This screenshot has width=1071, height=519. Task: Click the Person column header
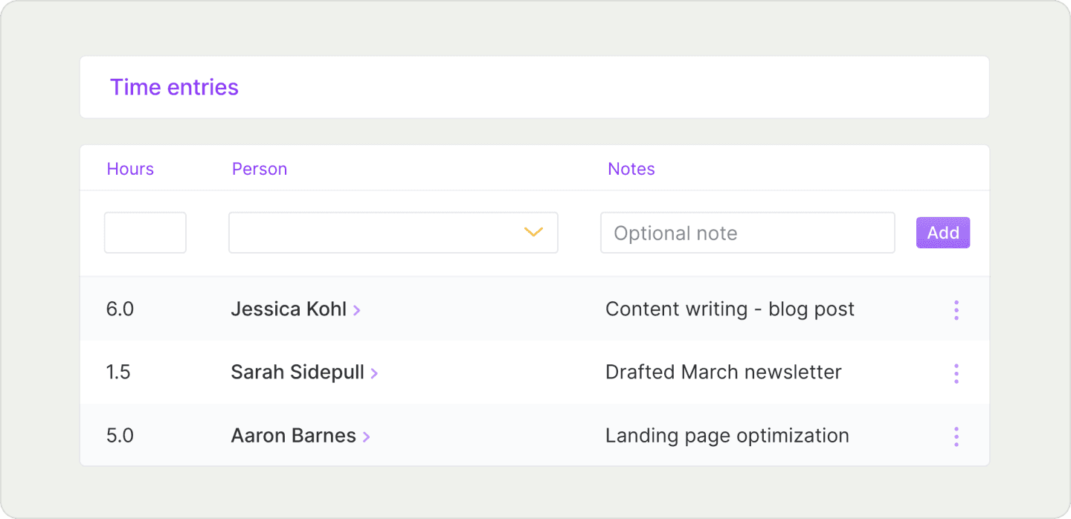coord(259,169)
